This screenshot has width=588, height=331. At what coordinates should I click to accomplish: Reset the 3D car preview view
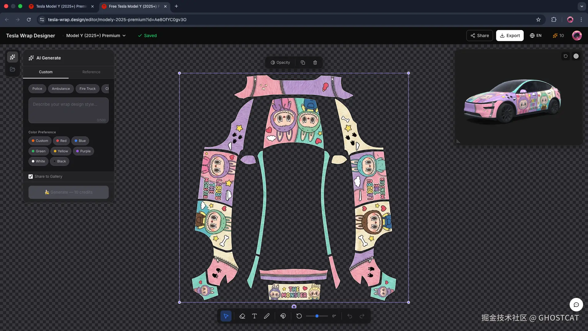coord(566,56)
